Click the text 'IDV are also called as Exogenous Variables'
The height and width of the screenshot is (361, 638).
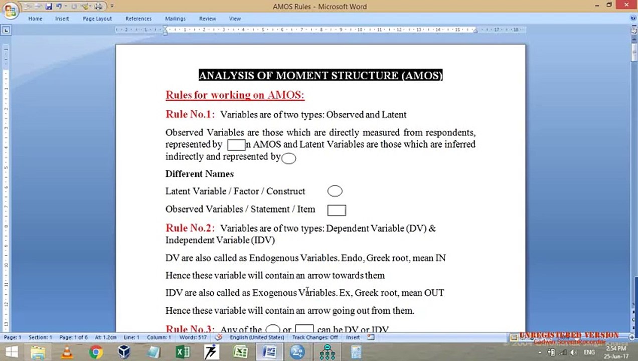(251, 292)
